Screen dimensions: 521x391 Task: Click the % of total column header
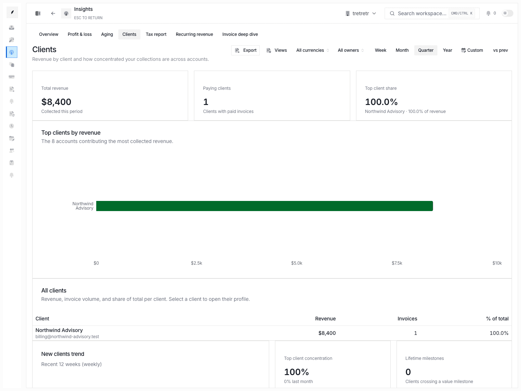[x=497, y=319]
